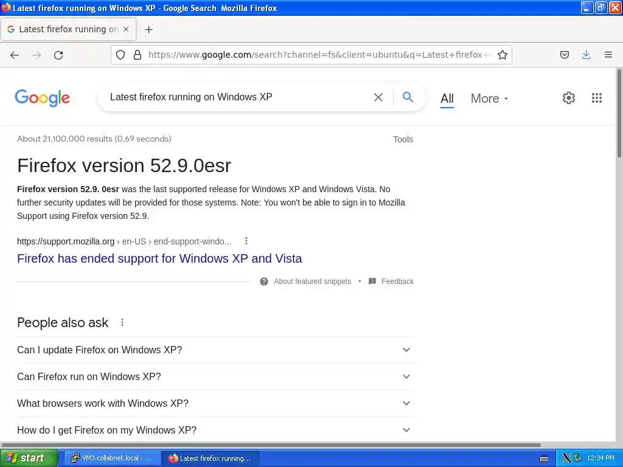The height and width of the screenshot is (467, 623).
Task: Open People also ask options dots
Action: pyautogui.click(x=122, y=322)
